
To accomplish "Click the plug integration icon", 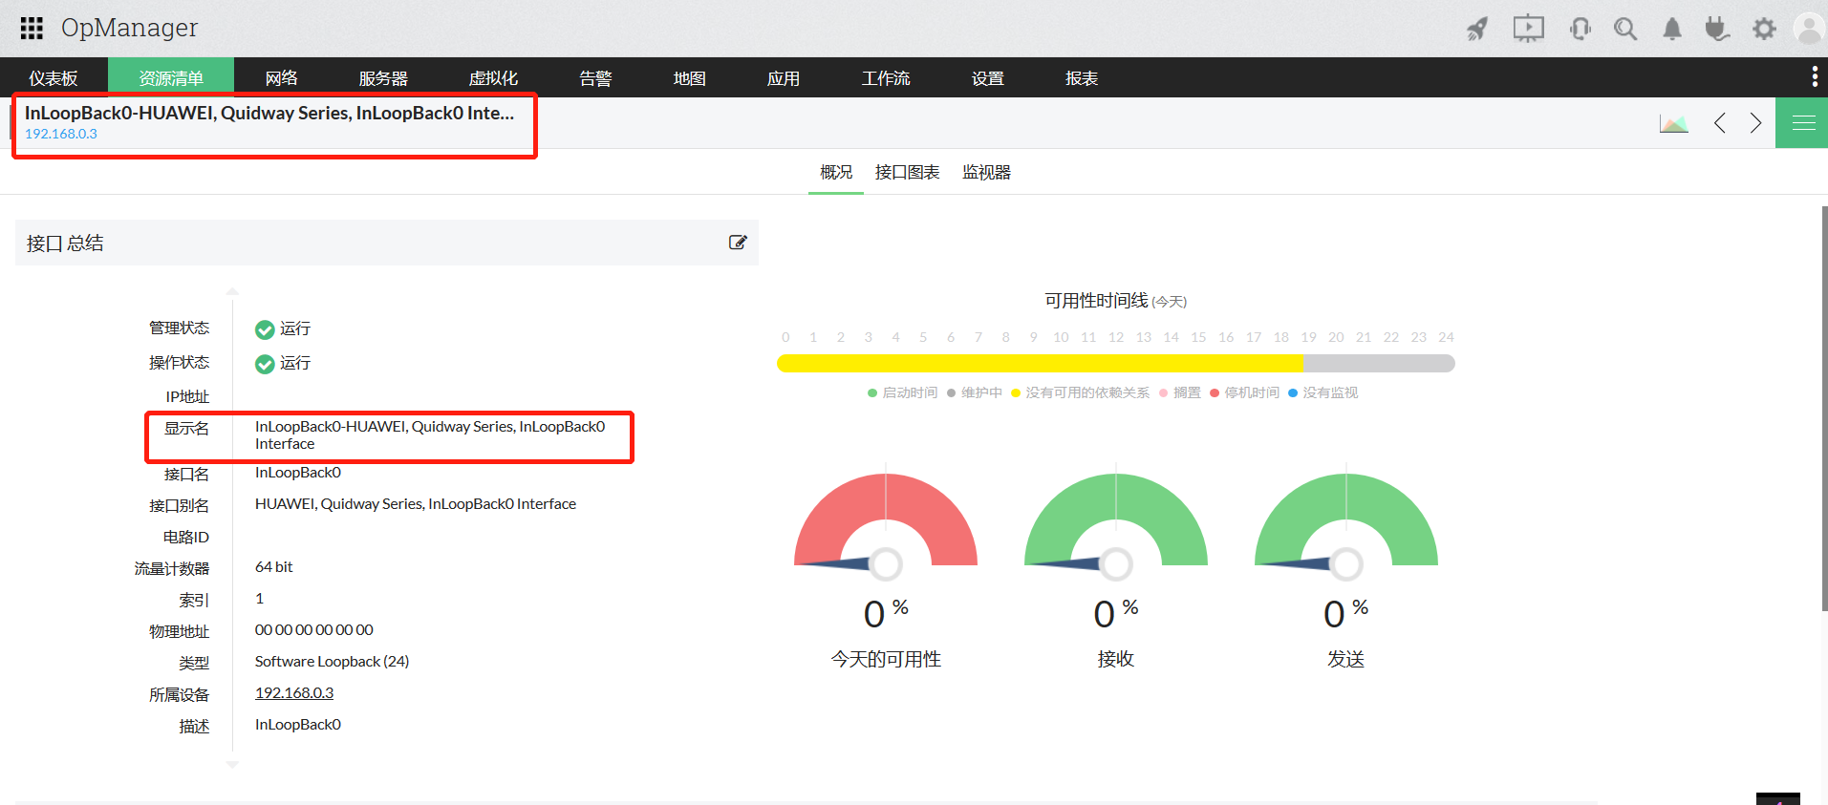I will pyautogui.click(x=1717, y=29).
